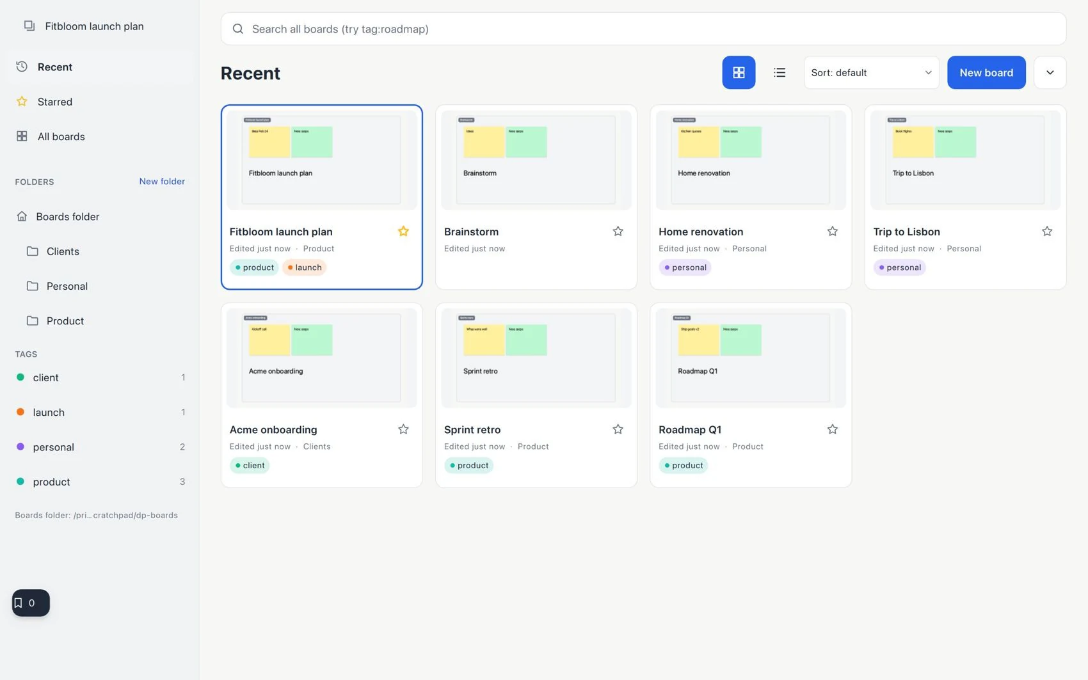
Task: Filter by the launch tag in sidebar
Action: 100,412
